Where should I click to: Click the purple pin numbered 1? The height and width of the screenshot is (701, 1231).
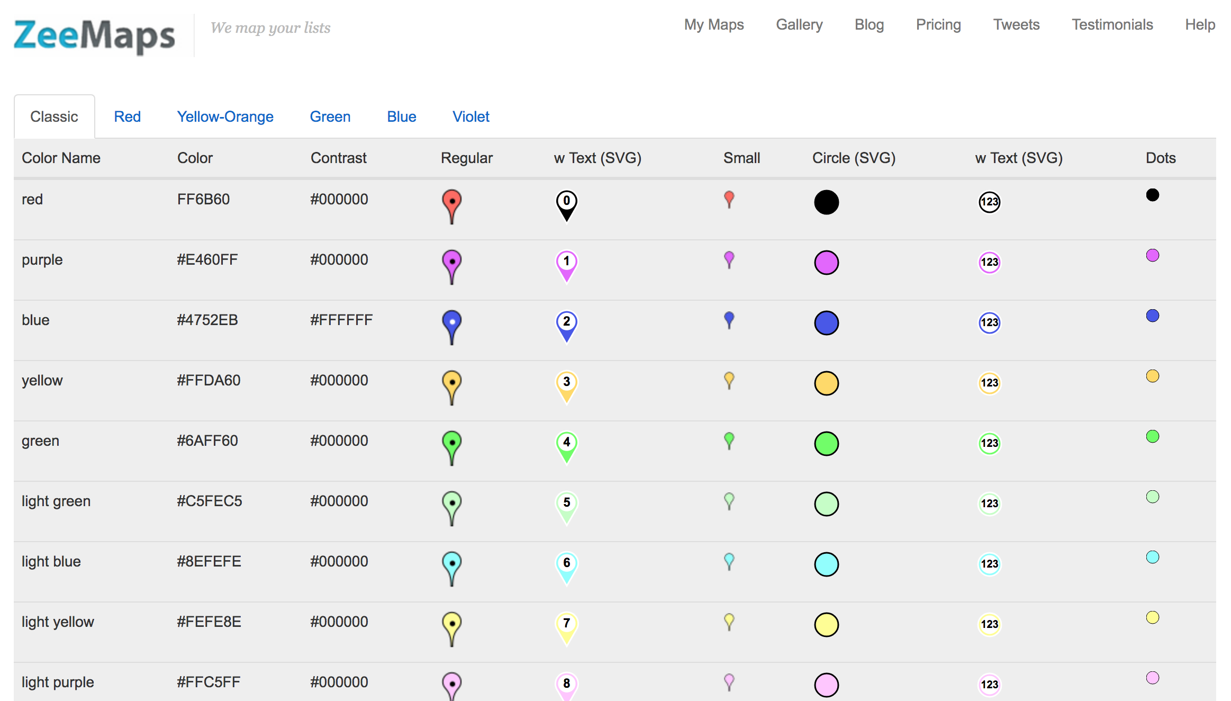tap(566, 265)
